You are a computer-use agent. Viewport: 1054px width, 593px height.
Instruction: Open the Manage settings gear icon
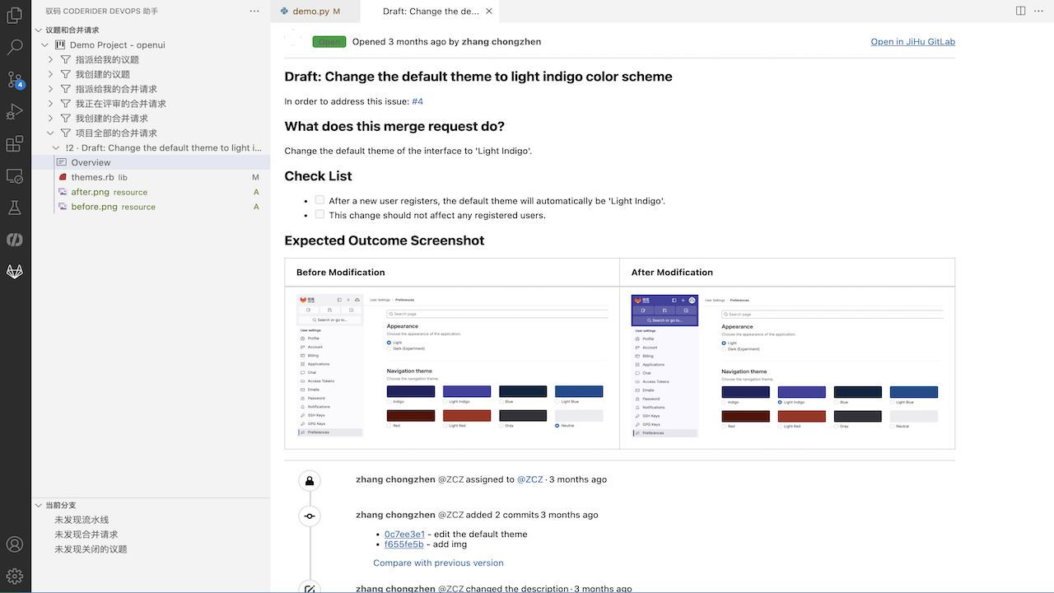click(15, 576)
